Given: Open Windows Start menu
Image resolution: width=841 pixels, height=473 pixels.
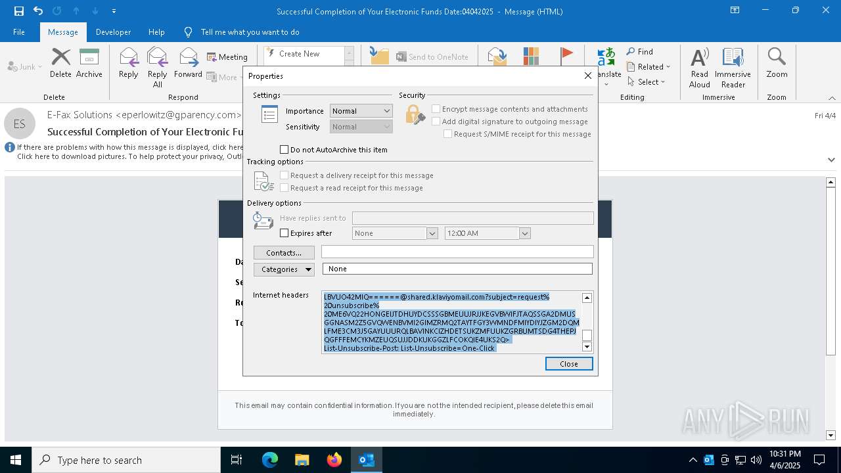Looking at the screenshot, I should 16,460.
